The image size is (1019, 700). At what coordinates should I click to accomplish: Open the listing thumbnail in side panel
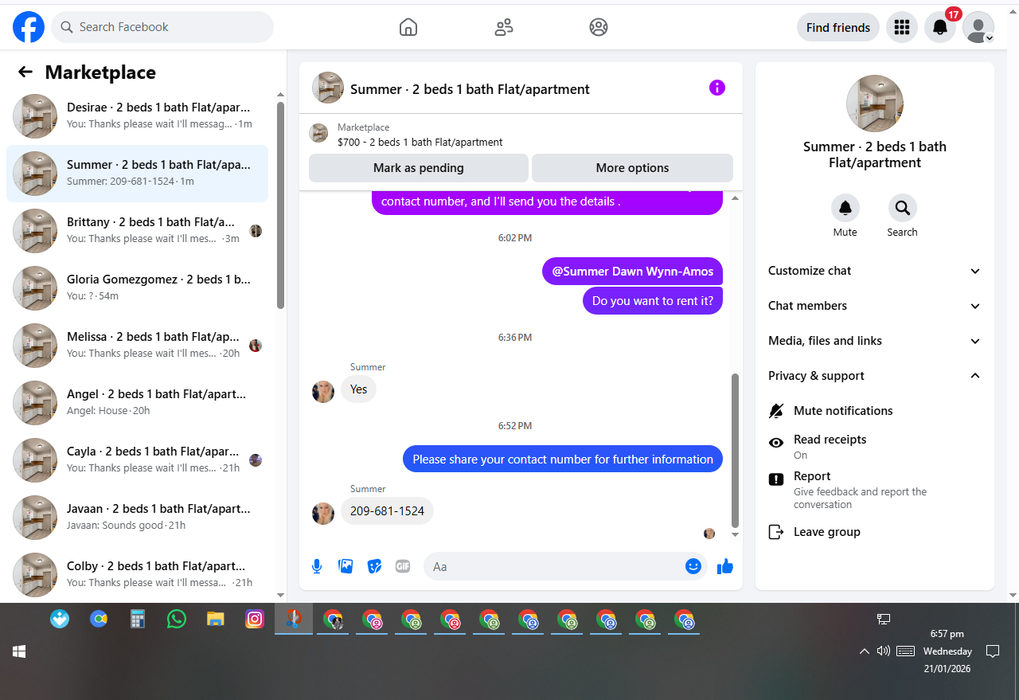point(874,104)
